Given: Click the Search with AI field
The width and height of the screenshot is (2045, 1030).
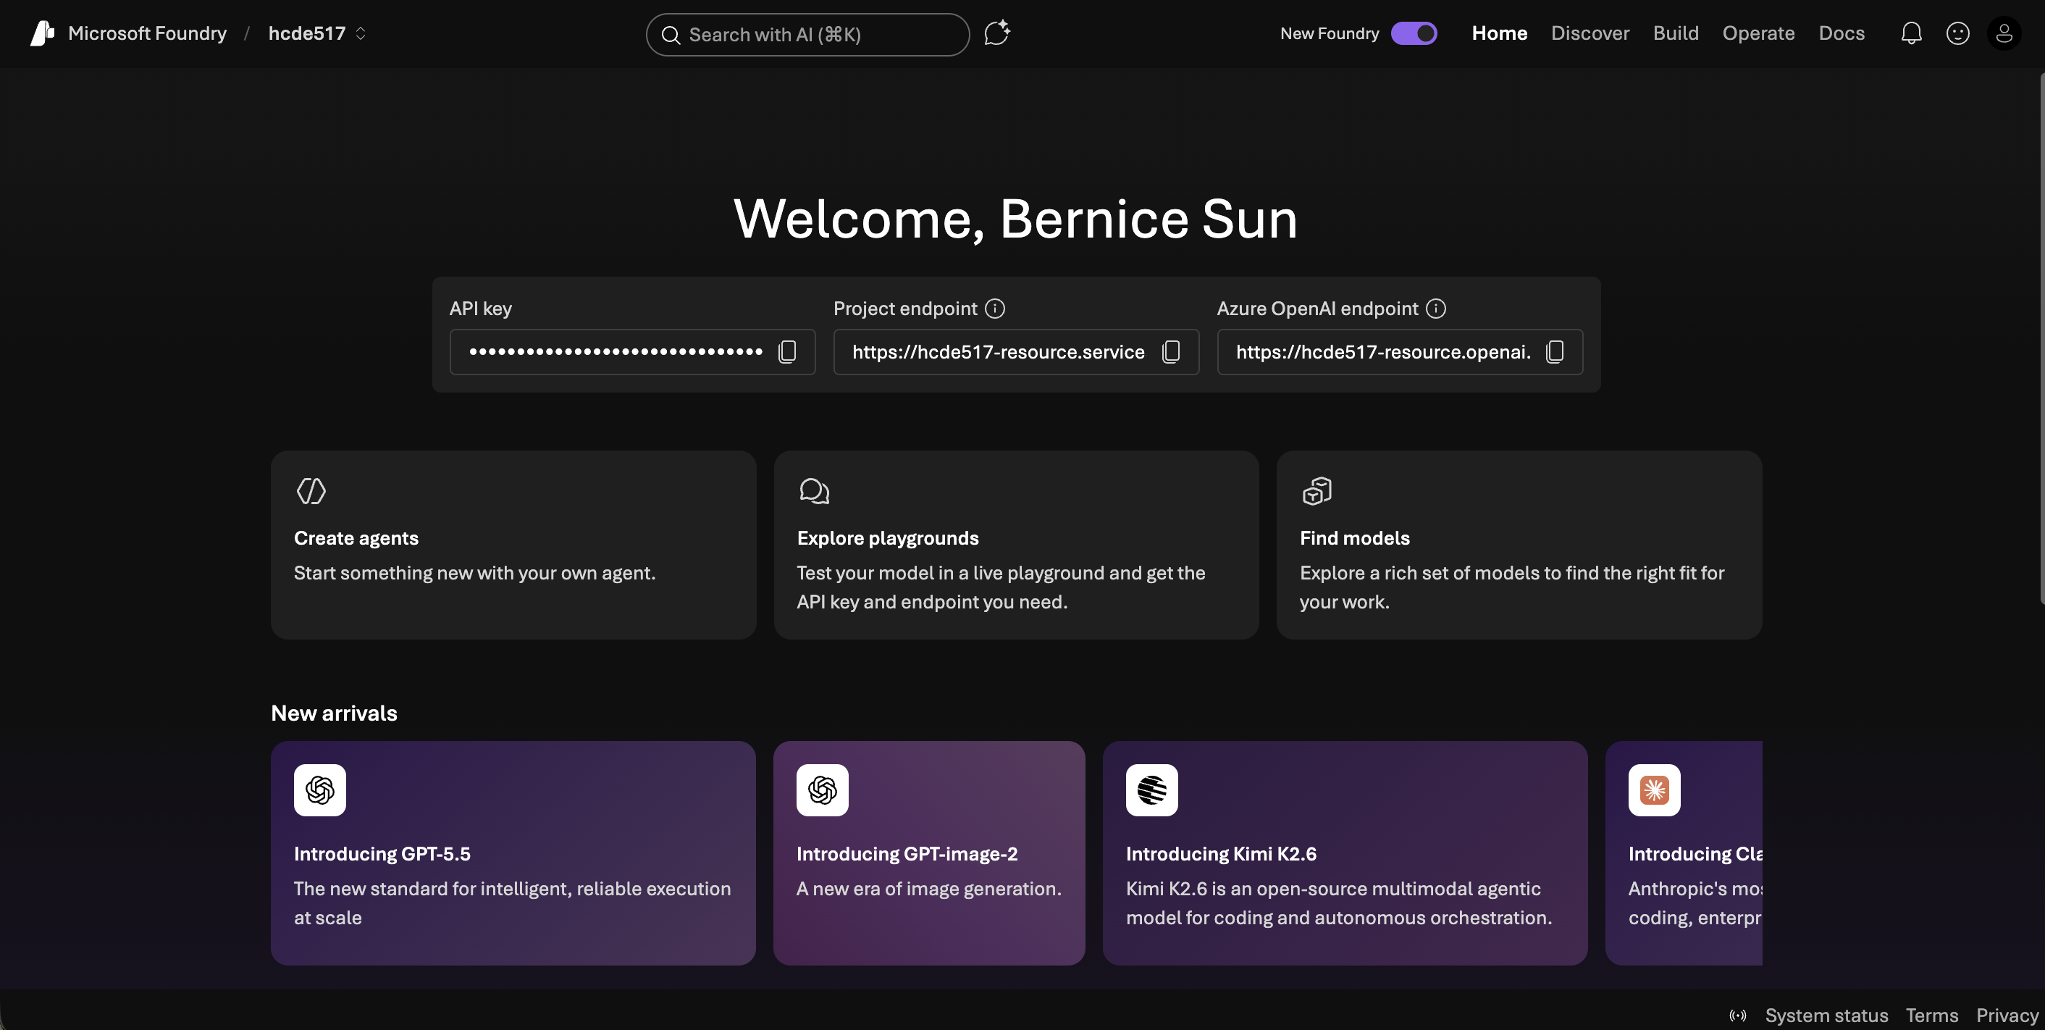Looking at the screenshot, I should pyautogui.click(x=807, y=35).
